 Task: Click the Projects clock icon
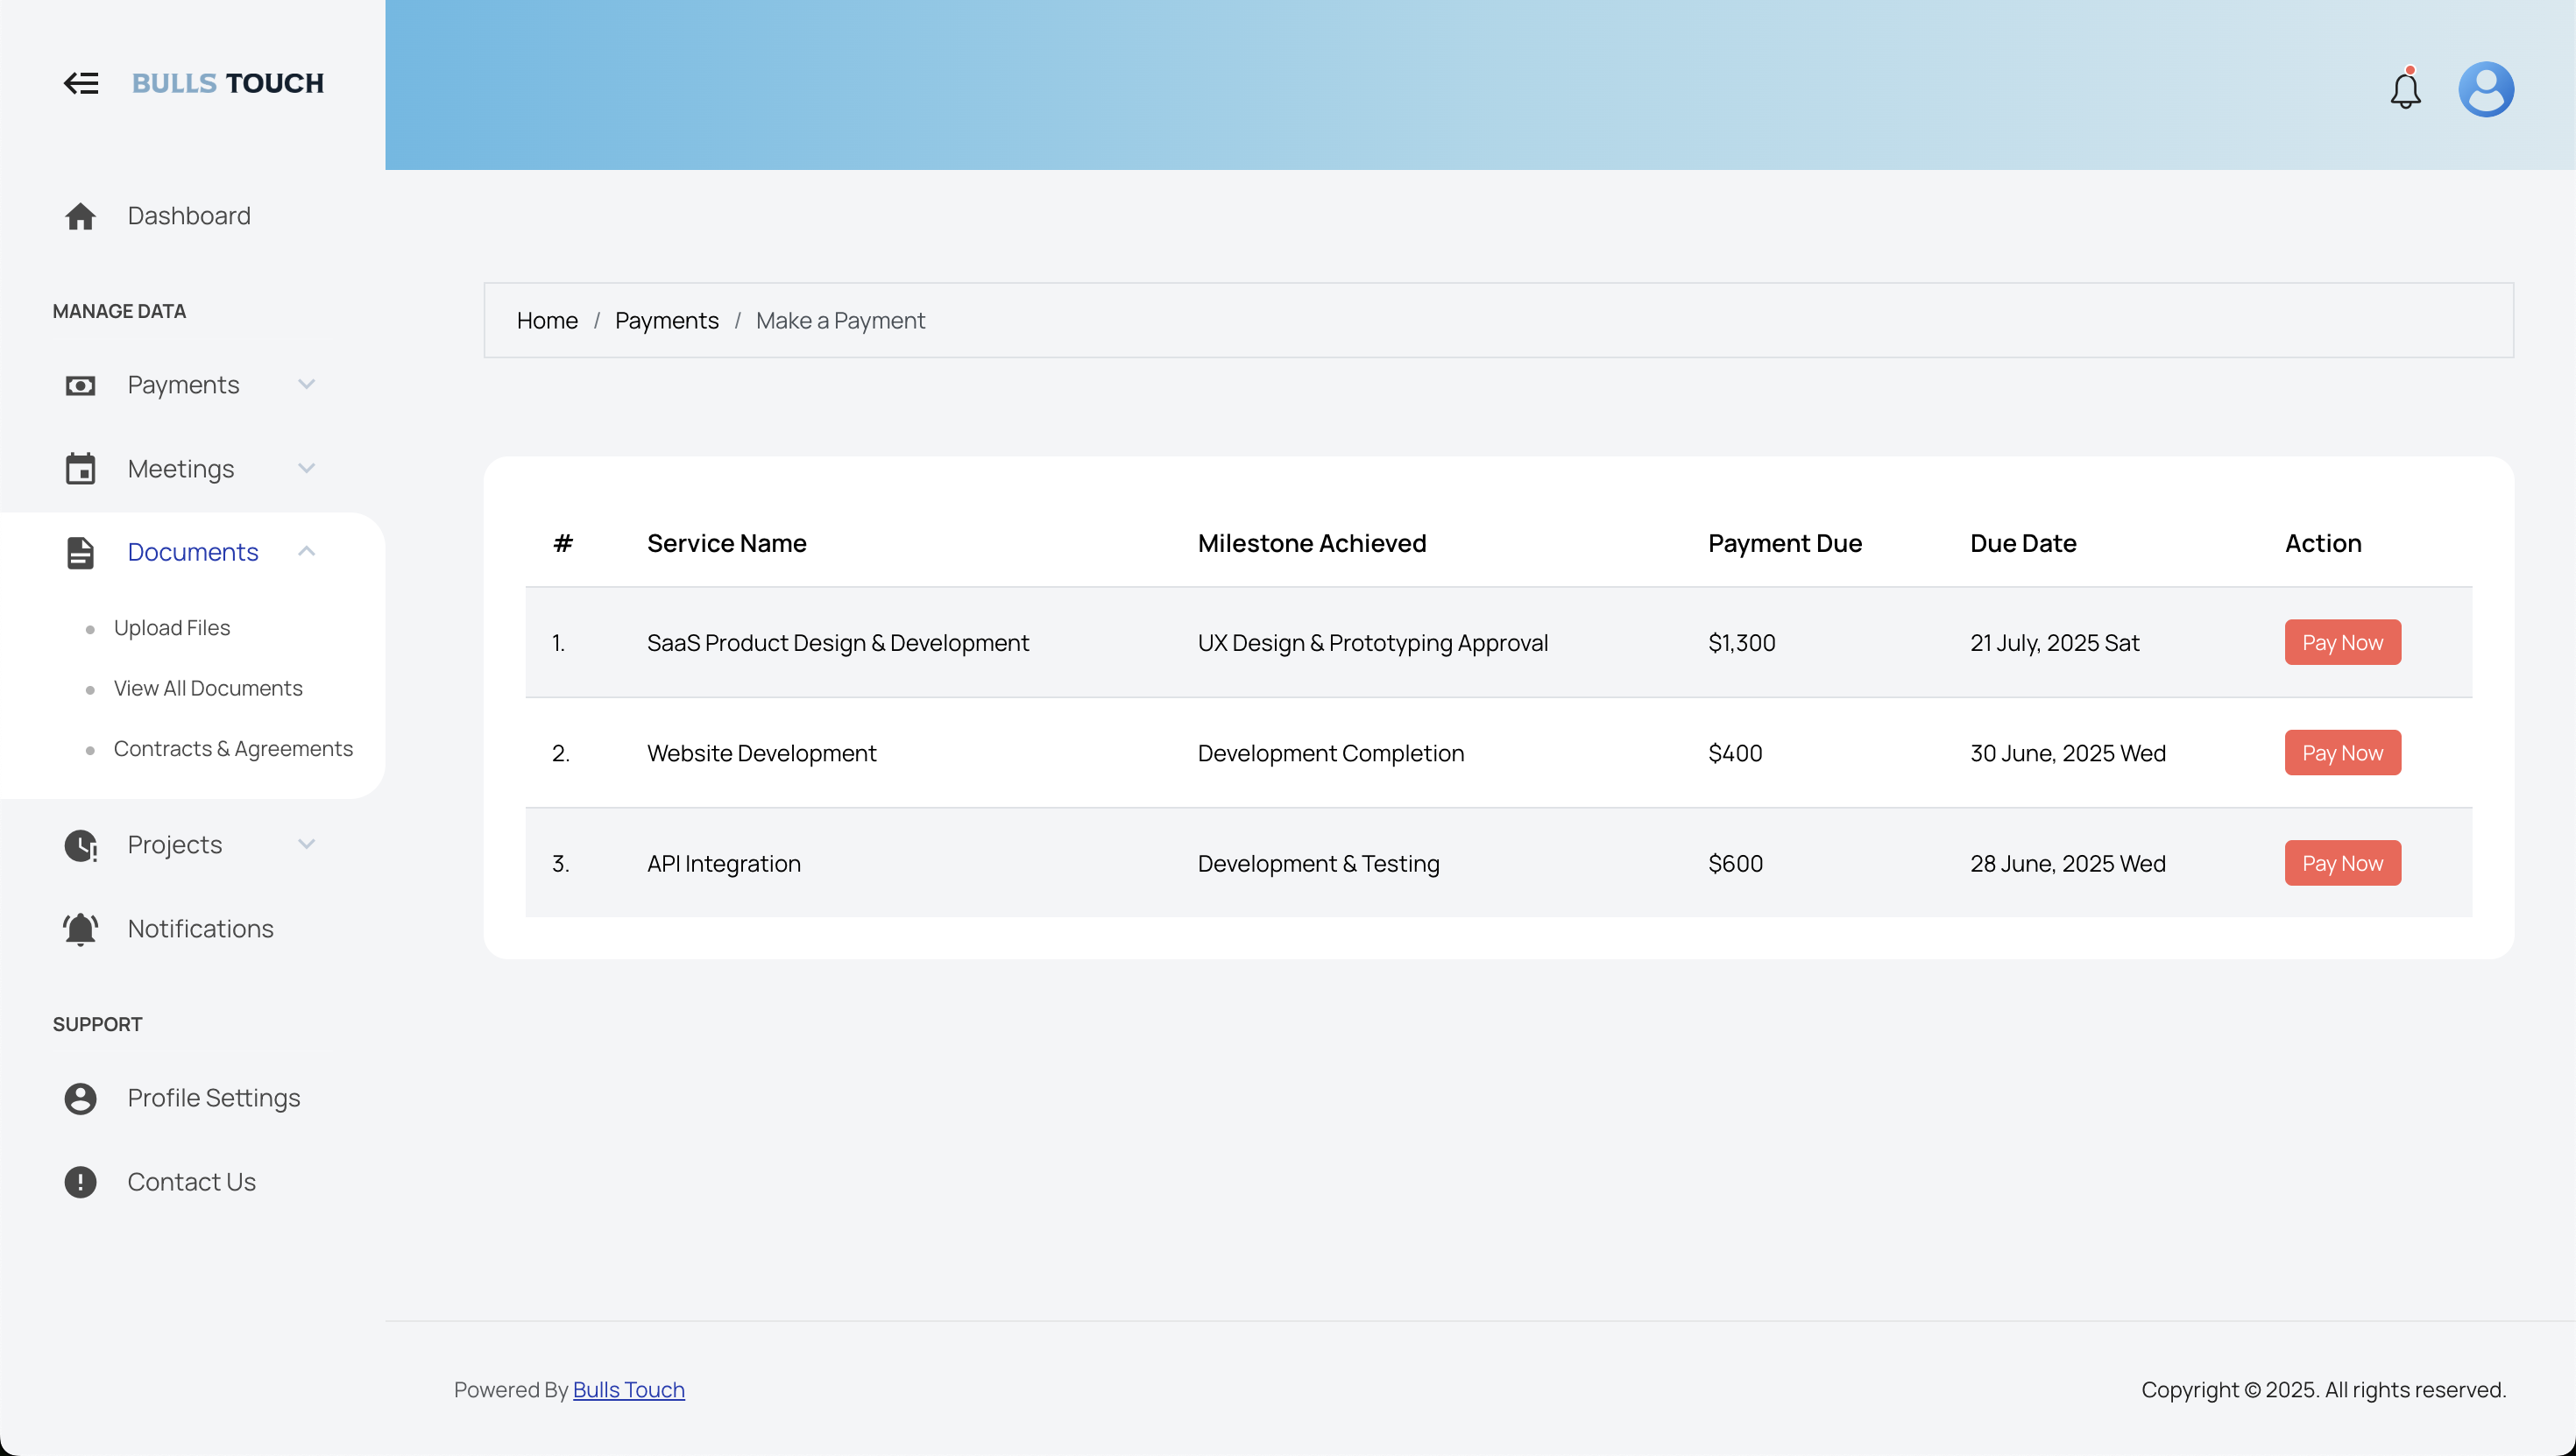tap(80, 846)
